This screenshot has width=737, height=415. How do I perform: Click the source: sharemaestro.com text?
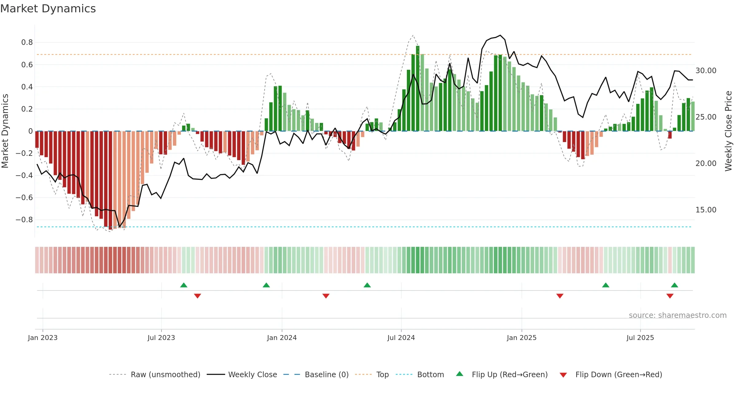[678, 315]
